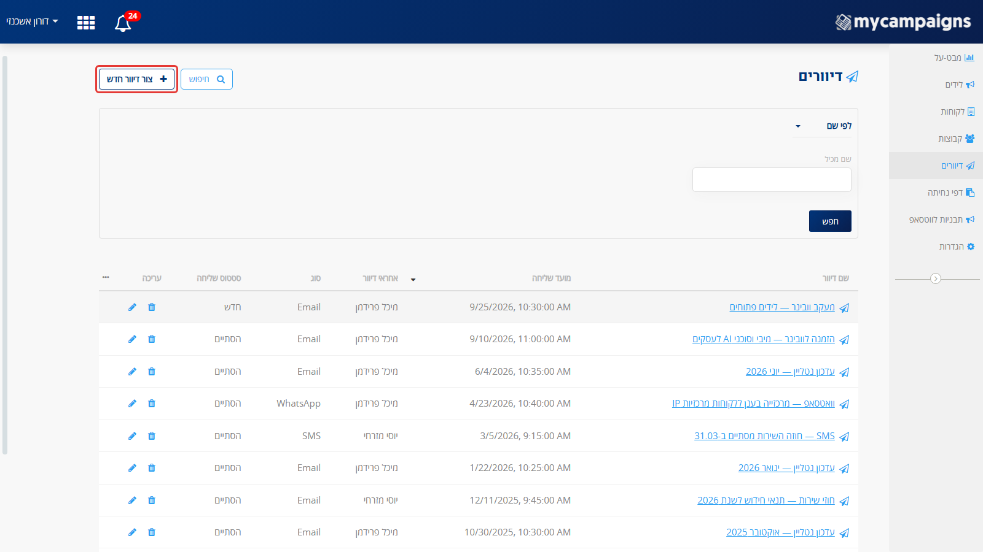Open the SMS — חוזה השירות מסתיים link
983x552 pixels.
764,436
